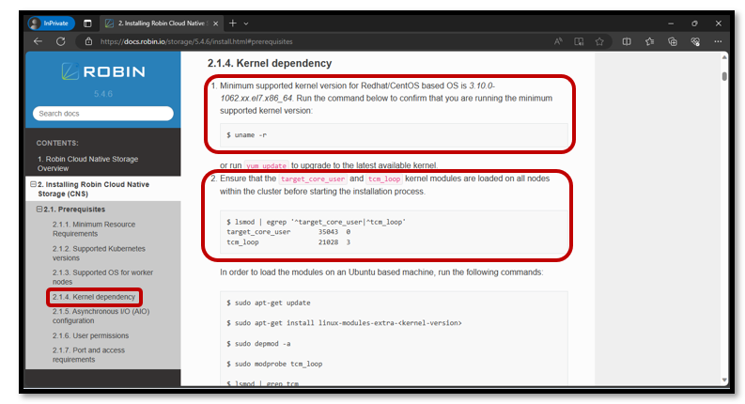
Task: Open the Collections icon
Action: [x=673, y=41]
